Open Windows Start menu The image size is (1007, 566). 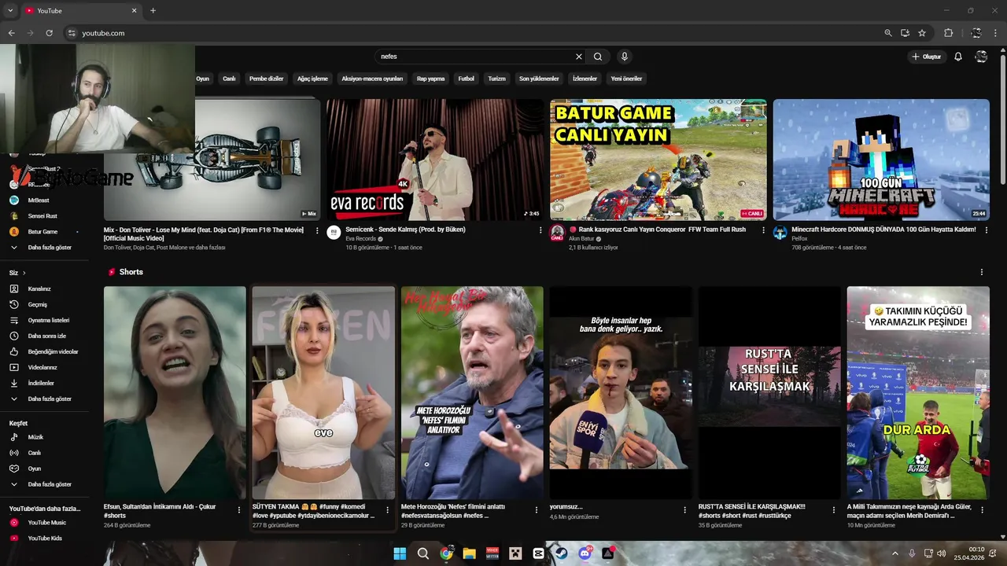(x=400, y=553)
